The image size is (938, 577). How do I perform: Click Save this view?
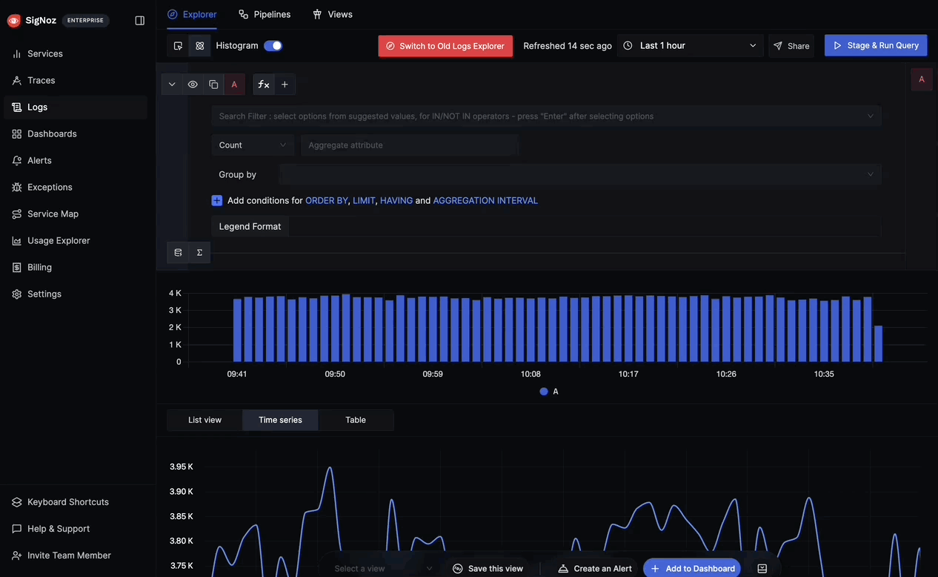[x=488, y=568]
